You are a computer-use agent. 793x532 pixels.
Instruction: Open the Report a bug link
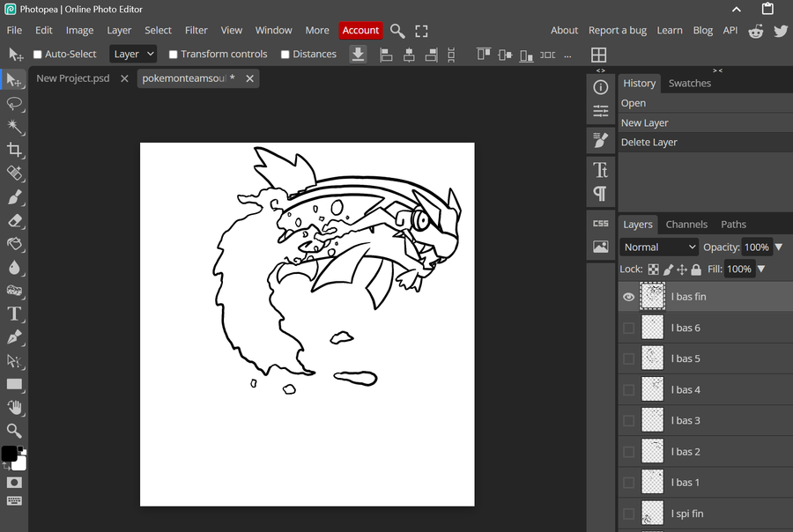click(618, 30)
